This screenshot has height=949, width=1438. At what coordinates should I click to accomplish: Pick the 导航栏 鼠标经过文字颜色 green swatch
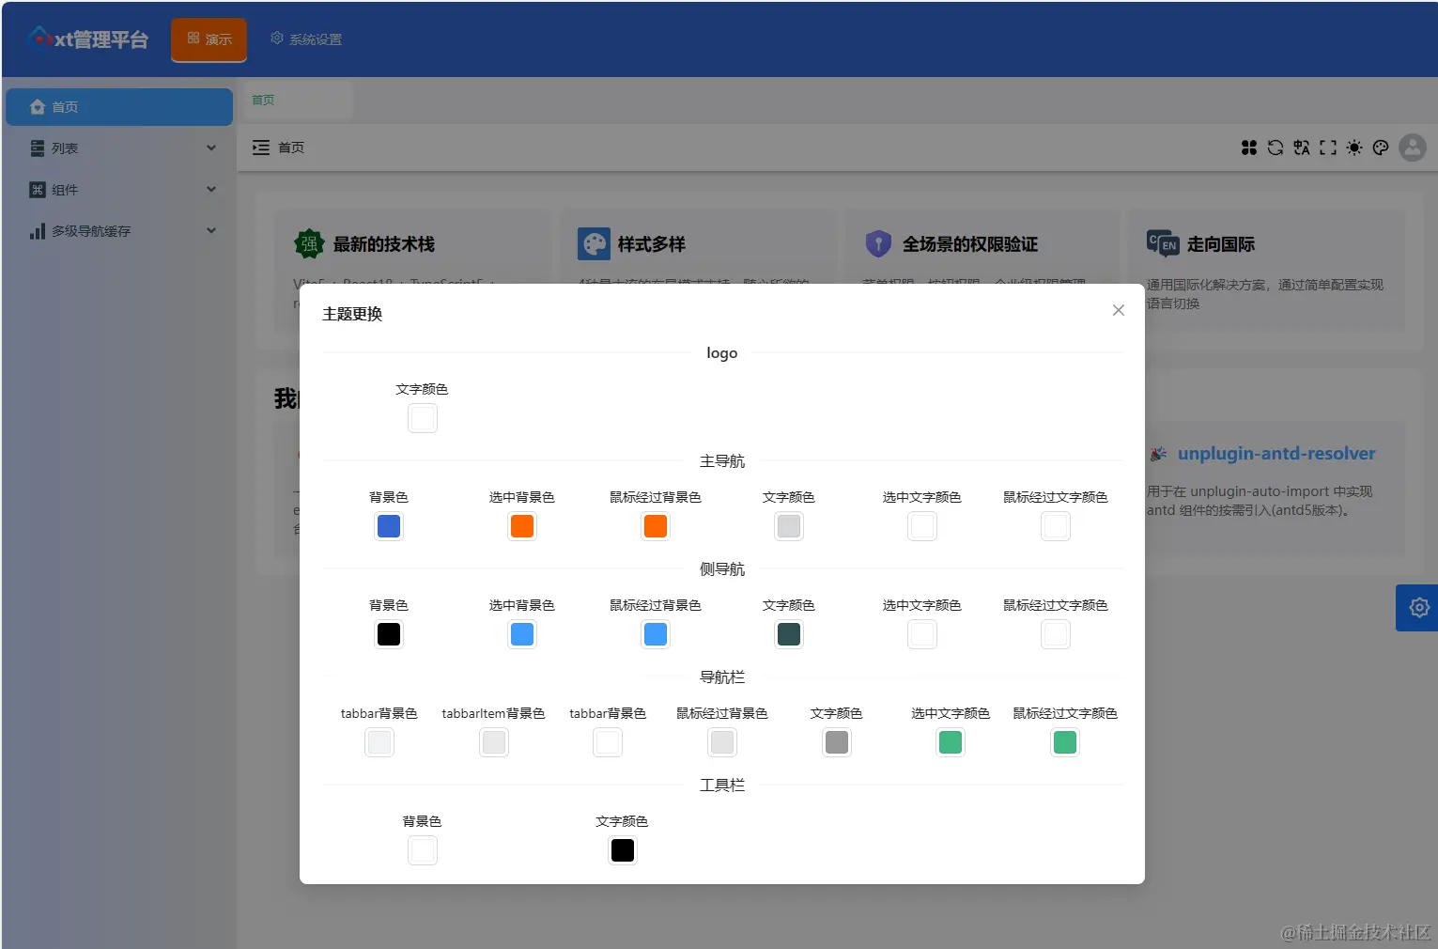pyautogui.click(x=1065, y=742)
